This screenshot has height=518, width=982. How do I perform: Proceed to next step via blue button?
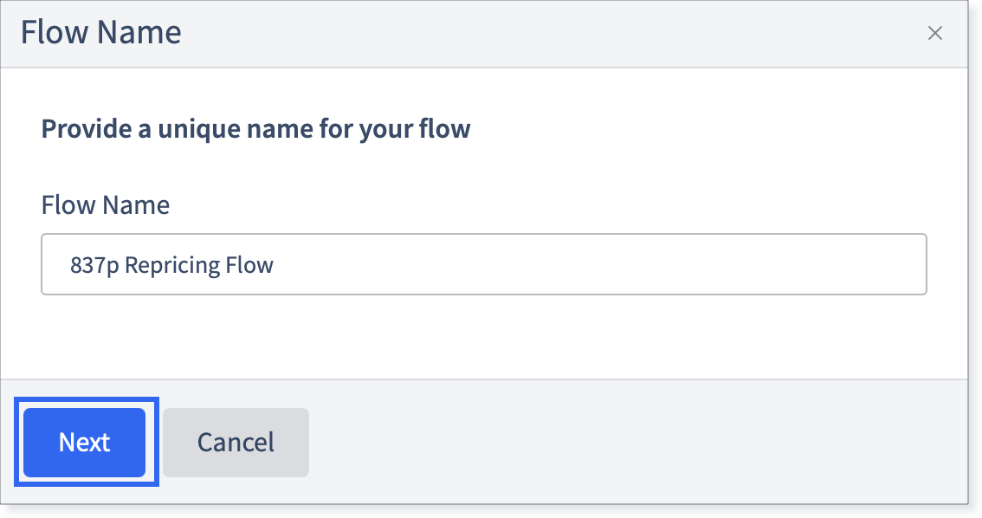coord(85,443)
